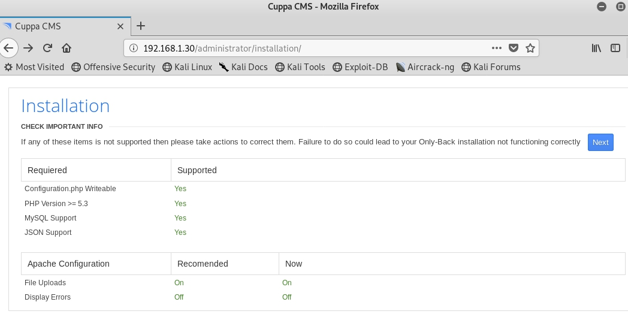This screenshot has height=314, width=628.
Task: Open the Library history and bookmarks icon
Action: [x=596, y=48]
